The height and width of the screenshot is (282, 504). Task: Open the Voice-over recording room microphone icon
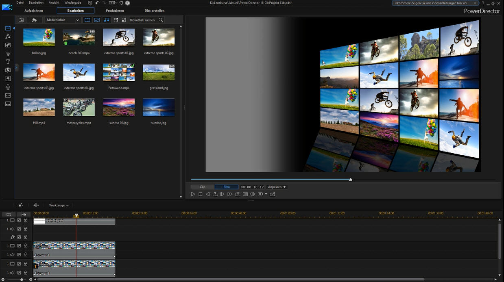(x=8, y=87)
